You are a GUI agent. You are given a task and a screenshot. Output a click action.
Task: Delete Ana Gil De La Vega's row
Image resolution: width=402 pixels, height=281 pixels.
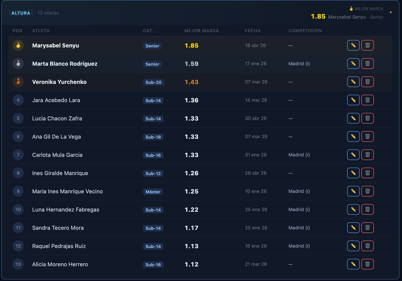click(367, 136)
